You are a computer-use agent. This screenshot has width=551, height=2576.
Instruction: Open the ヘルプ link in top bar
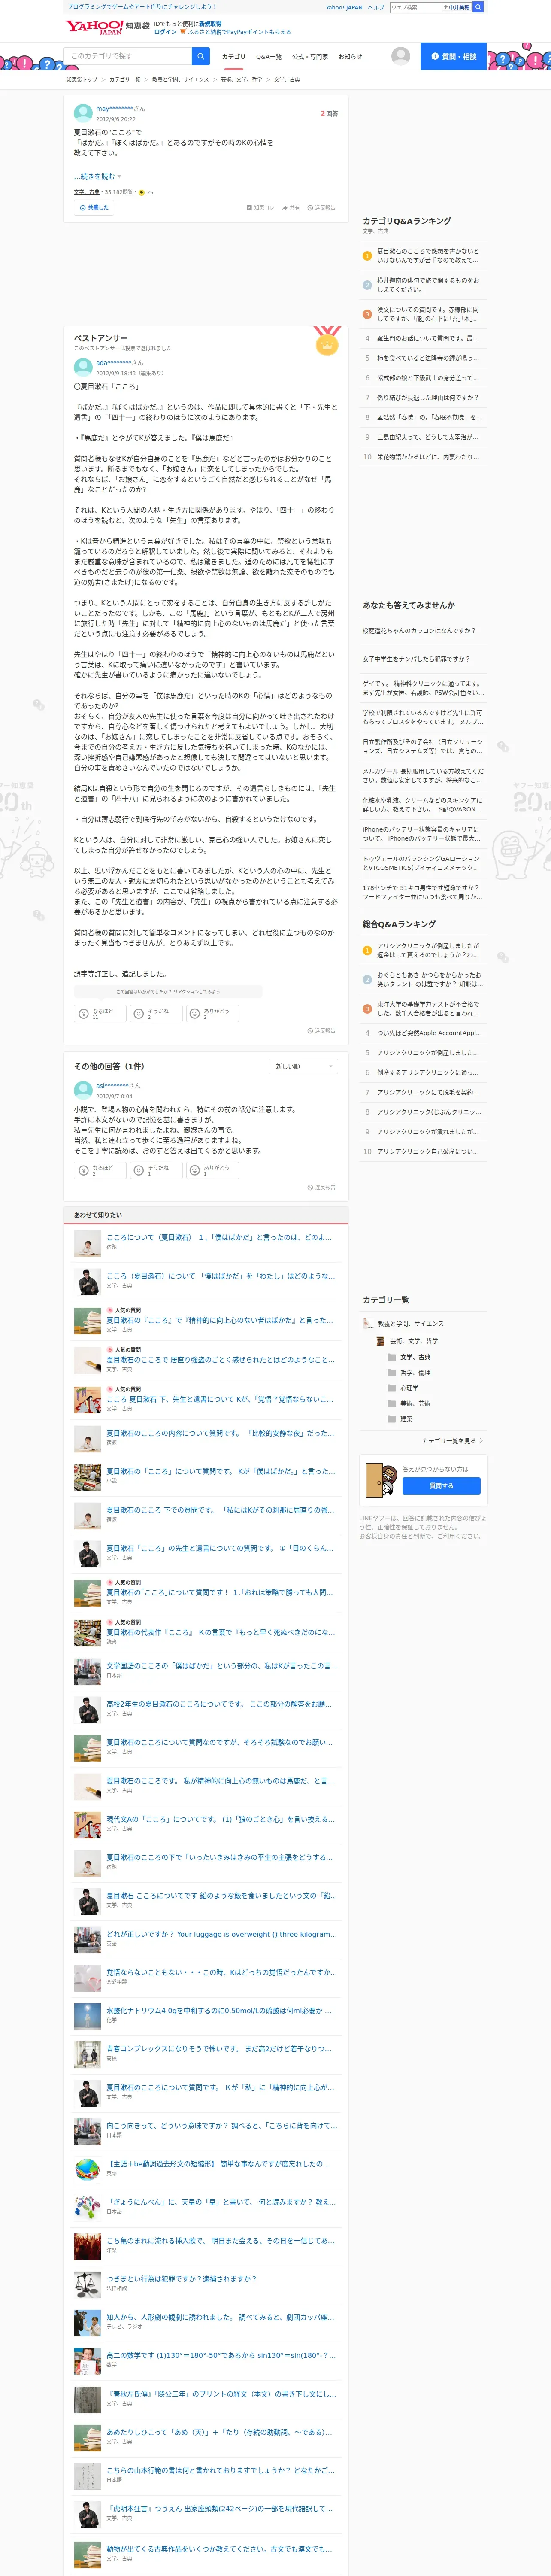coord(375,7)
